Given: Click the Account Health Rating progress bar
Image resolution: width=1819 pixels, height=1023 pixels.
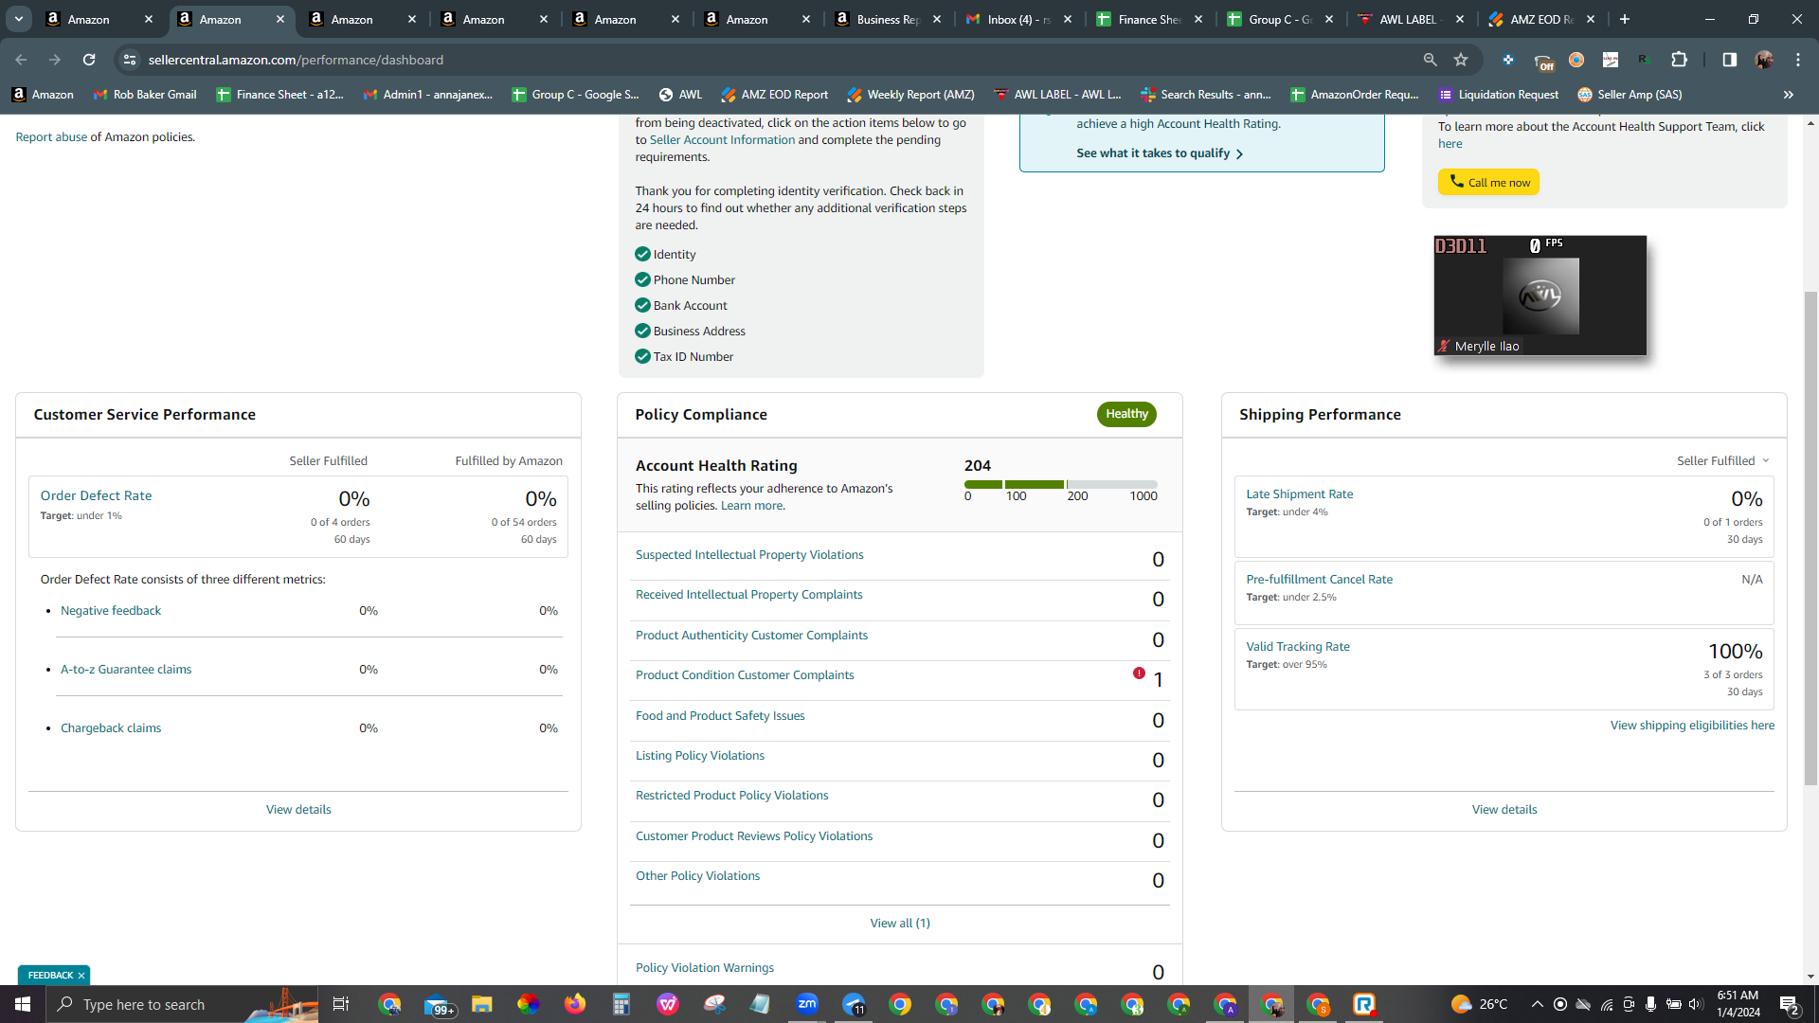Looking at the screenshot, I should [1061, 484].
